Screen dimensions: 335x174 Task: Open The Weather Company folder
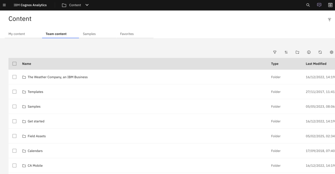click(58, 77)
